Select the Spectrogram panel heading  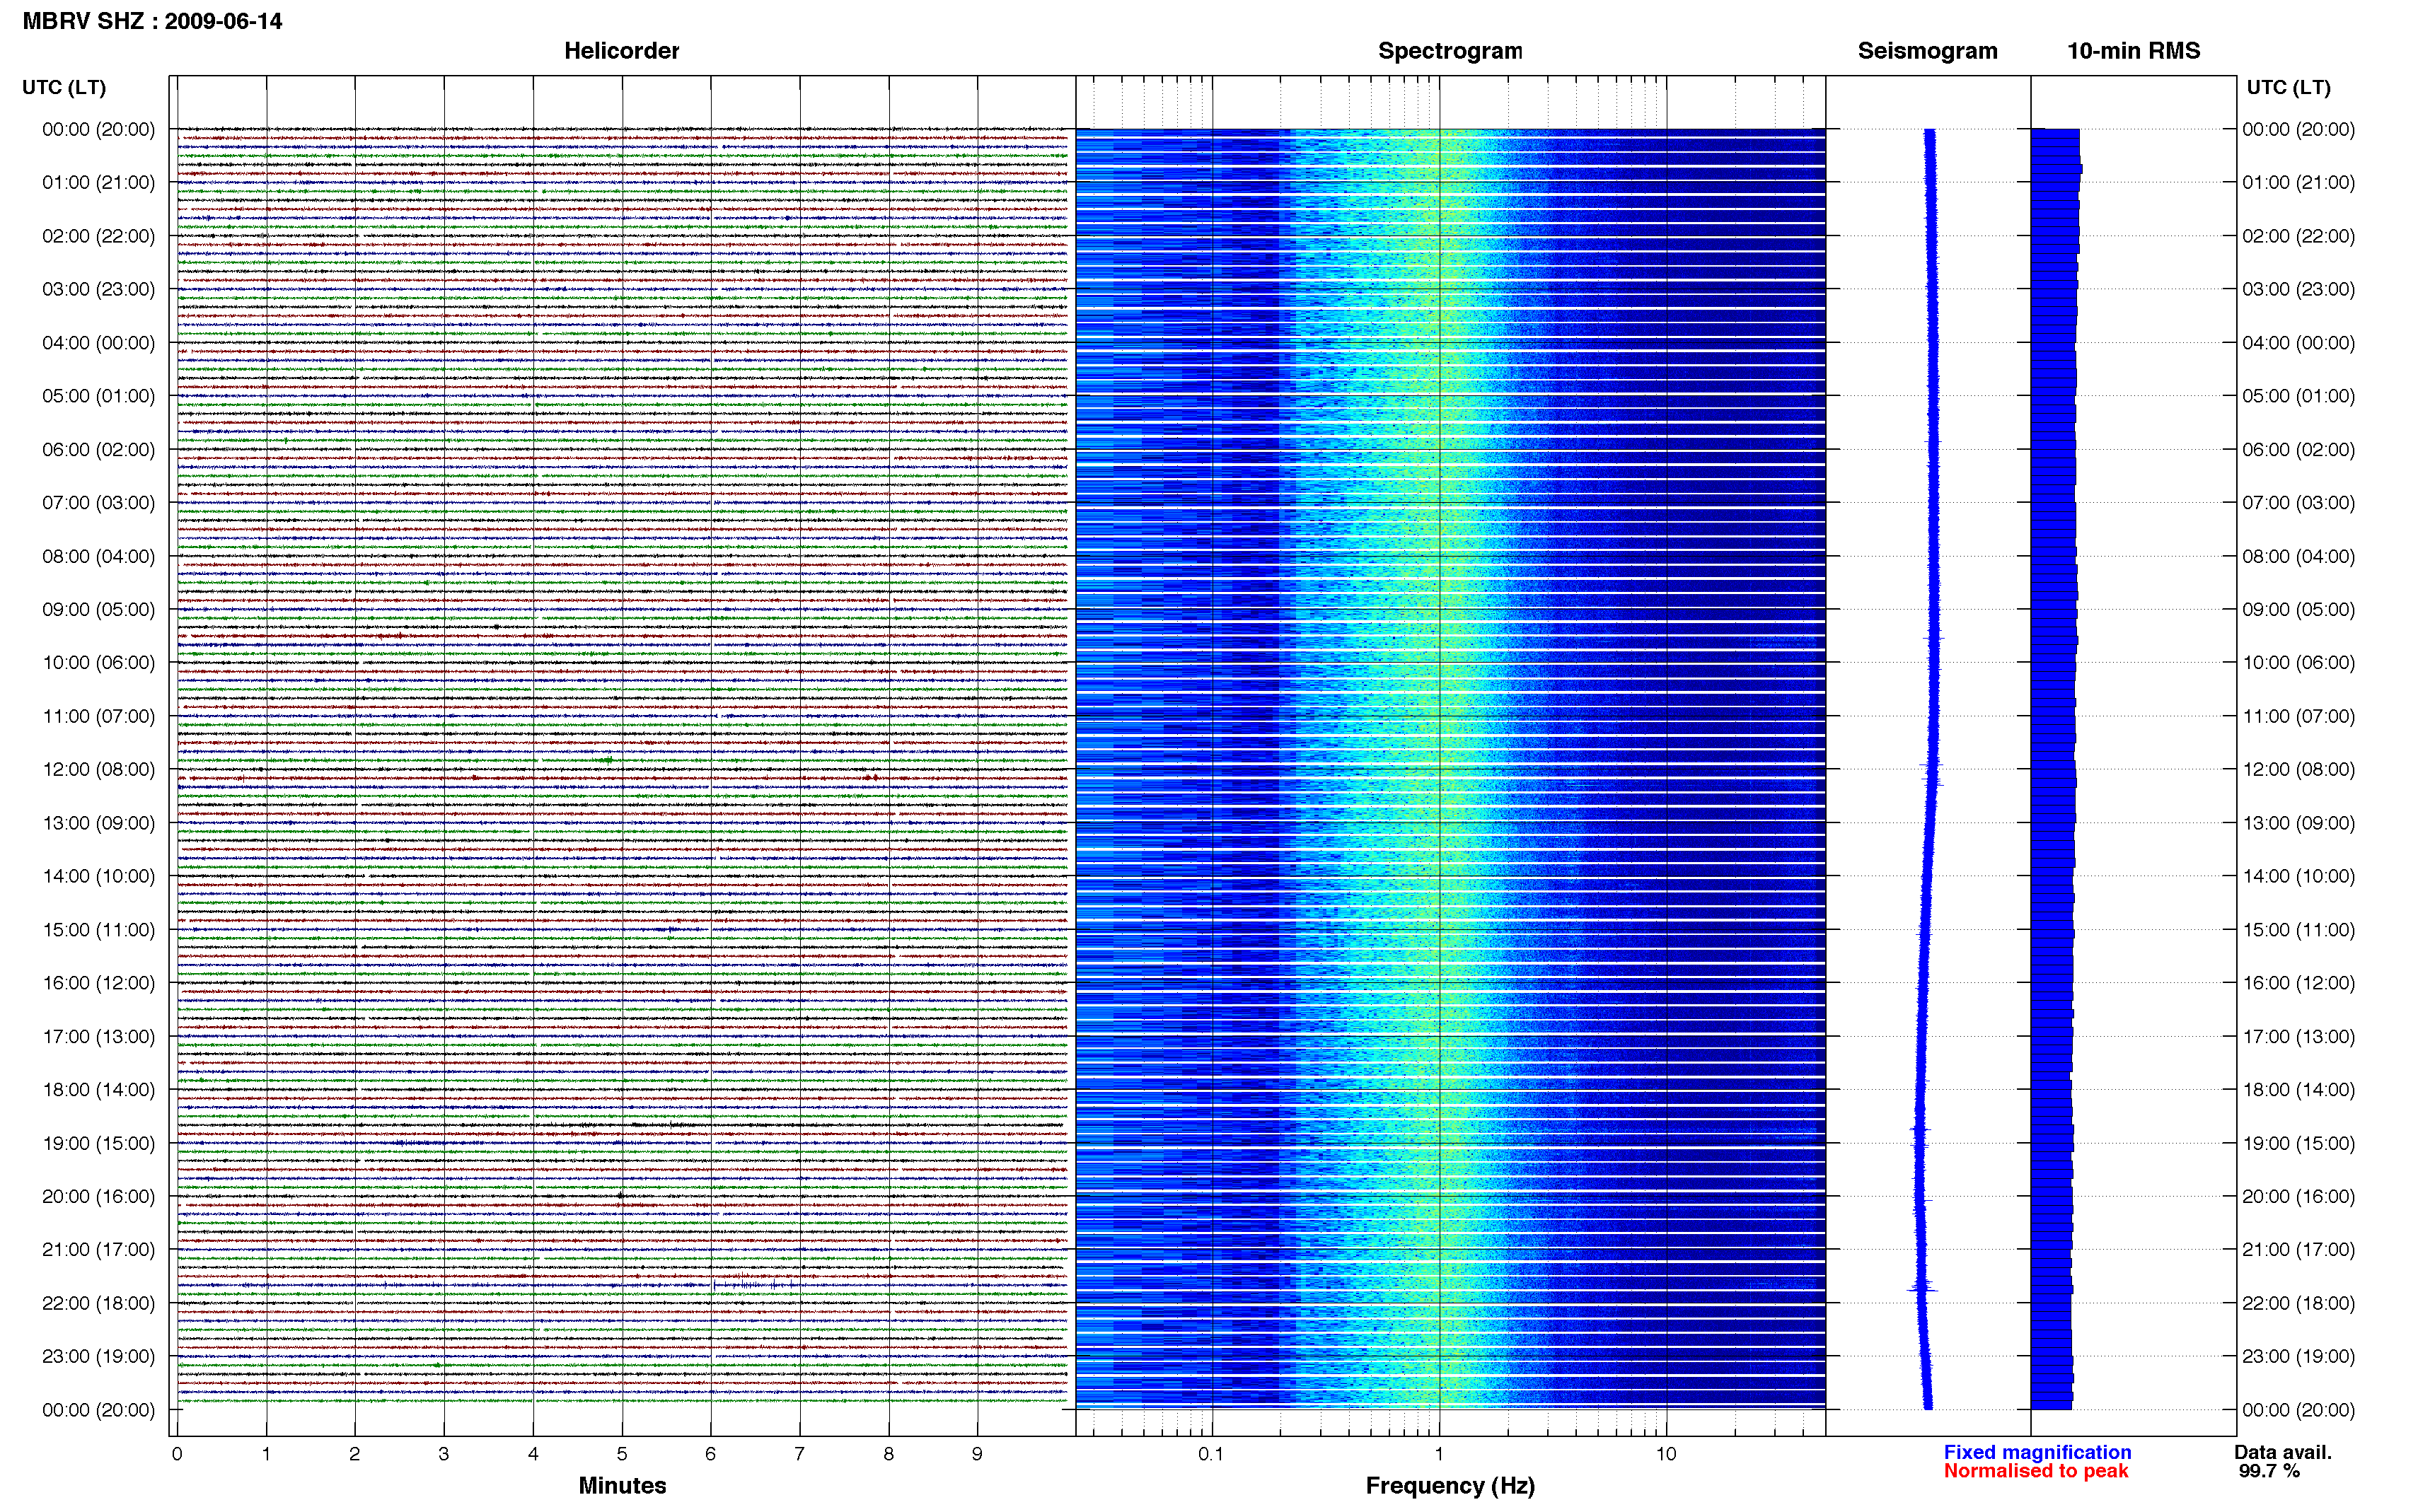(x=1450, y=51)
